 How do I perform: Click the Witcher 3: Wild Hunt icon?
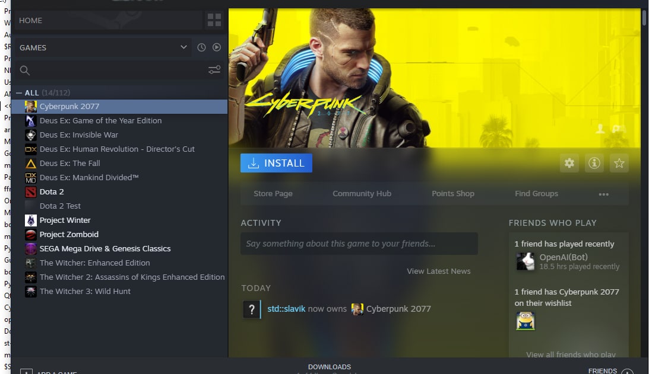click(x=31, y=292)
